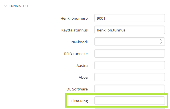Click the DL Software label

coord(77,89)
